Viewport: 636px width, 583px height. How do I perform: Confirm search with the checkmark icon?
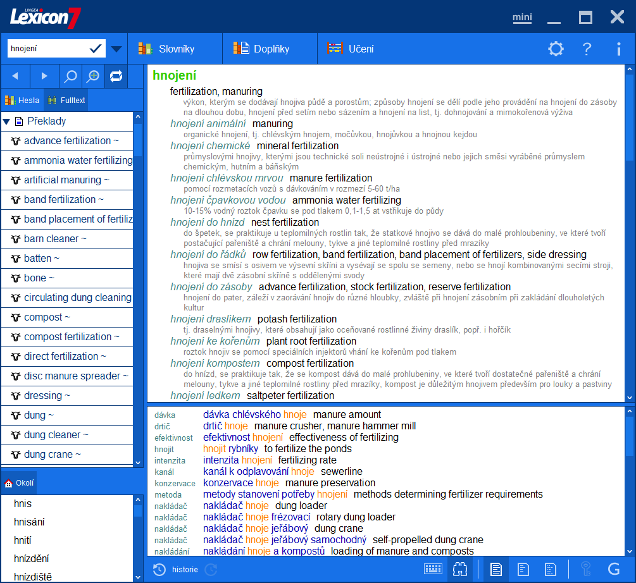click(x=96, y=49)
